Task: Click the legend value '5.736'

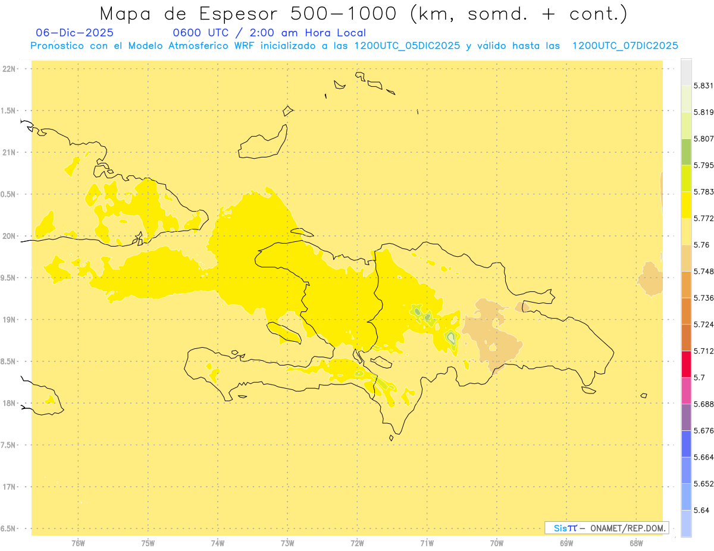Action: pos(703,298)
